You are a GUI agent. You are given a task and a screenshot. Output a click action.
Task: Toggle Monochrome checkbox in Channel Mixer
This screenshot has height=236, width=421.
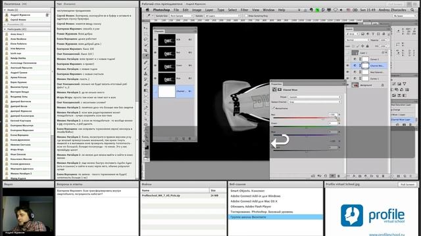point(274,108)
